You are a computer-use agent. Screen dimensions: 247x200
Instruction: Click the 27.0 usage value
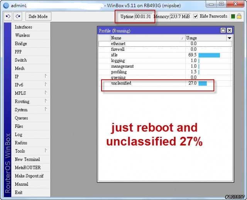192,83
